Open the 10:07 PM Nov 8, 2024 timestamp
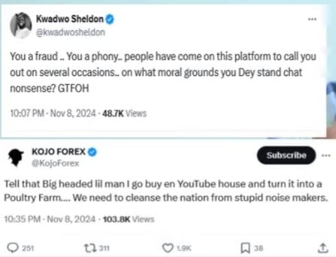 (x=53, y=113)
